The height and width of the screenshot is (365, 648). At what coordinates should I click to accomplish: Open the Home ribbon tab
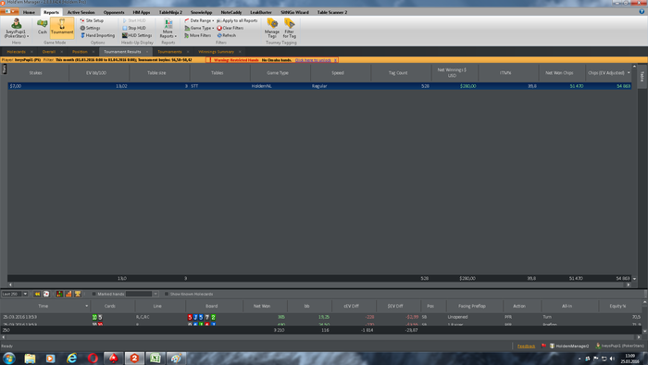click(29, 12)
